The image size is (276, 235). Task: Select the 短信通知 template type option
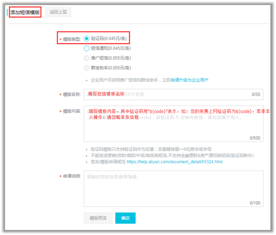(x=87, y=48)
